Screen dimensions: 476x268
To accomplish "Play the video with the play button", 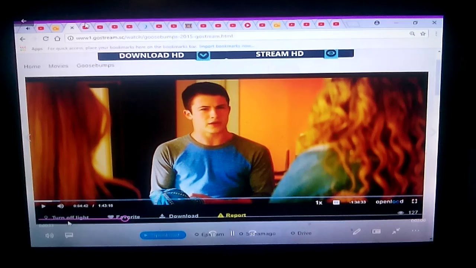I will tap(43, 206).
